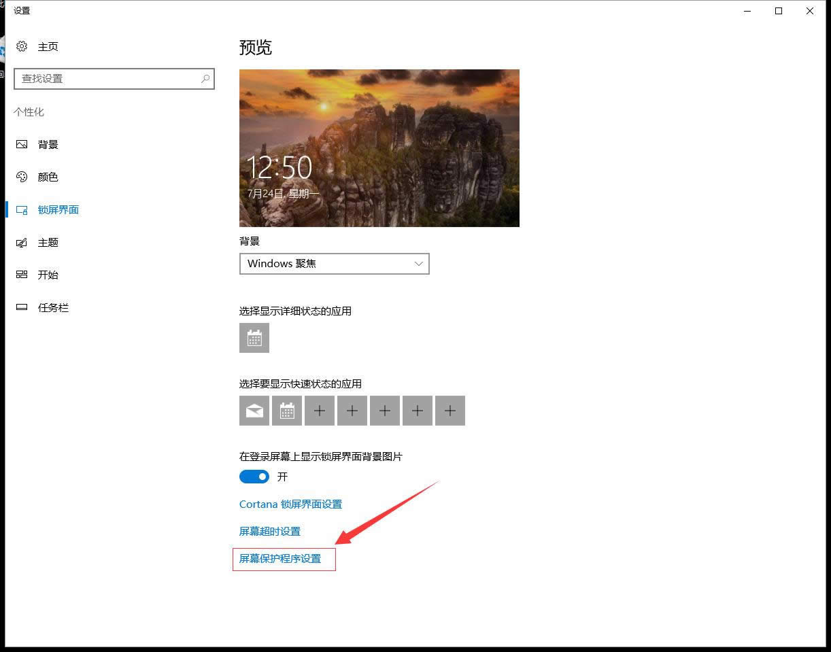
Task: Open the 颜色 (Colors) settings icon
Action: 20,177
